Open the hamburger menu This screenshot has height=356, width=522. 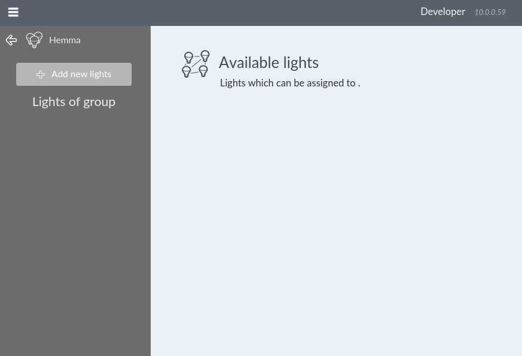click(x=13, y=12)
